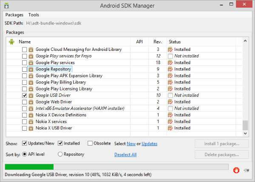This screenshot has width=255, height=182.
Task: Toggle the Updates/New show filter
Action: coord(24,143)
